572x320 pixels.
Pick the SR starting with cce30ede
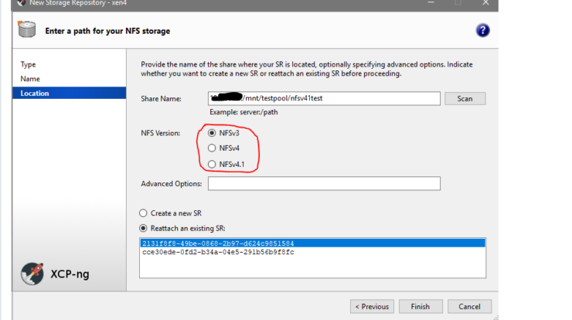click(x=218, y=252)
